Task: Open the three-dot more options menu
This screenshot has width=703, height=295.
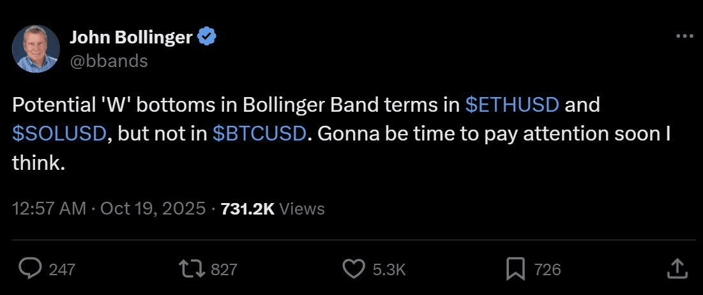Action: [684, 37]
